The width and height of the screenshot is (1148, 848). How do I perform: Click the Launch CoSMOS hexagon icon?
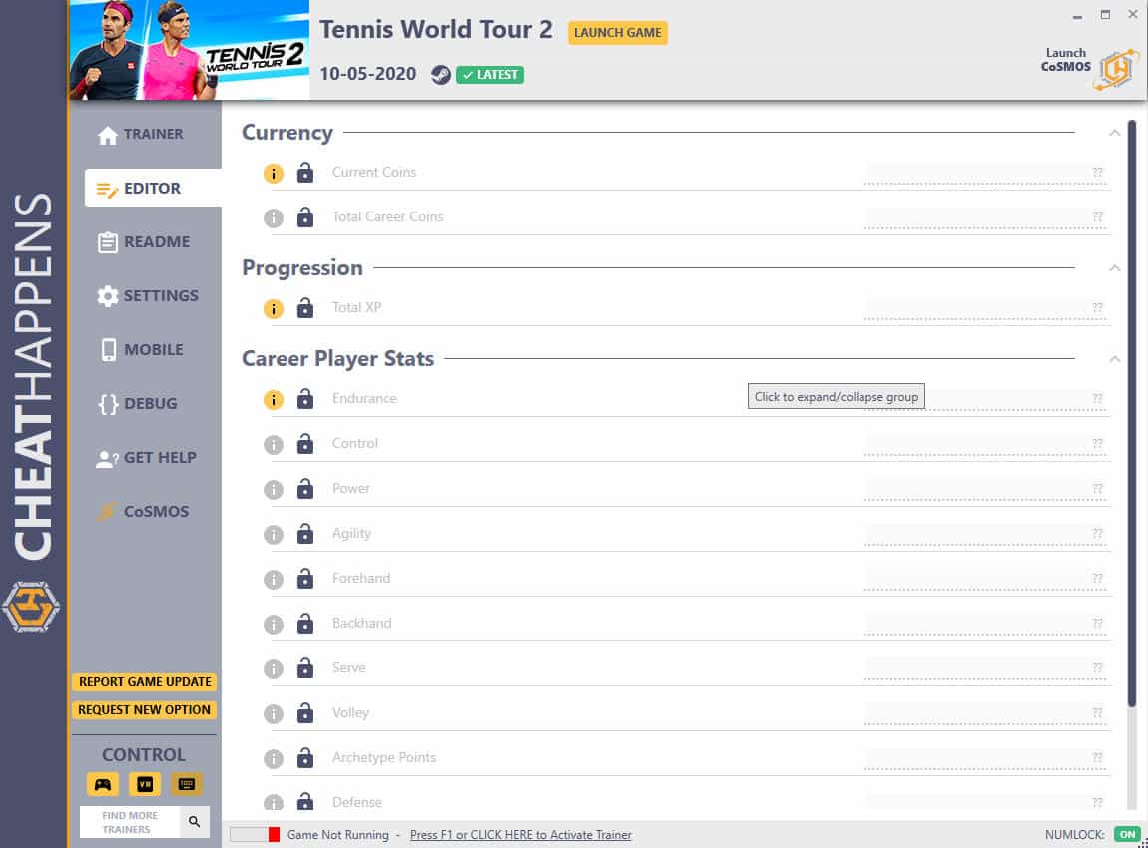pos(1116,70)
